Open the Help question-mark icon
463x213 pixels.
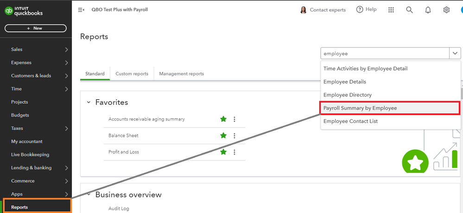[x=359, y=10]
